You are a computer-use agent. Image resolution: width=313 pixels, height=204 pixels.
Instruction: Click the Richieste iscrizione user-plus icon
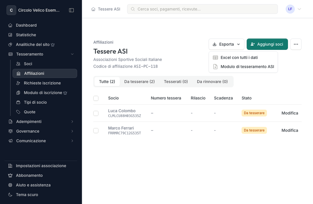18,83
